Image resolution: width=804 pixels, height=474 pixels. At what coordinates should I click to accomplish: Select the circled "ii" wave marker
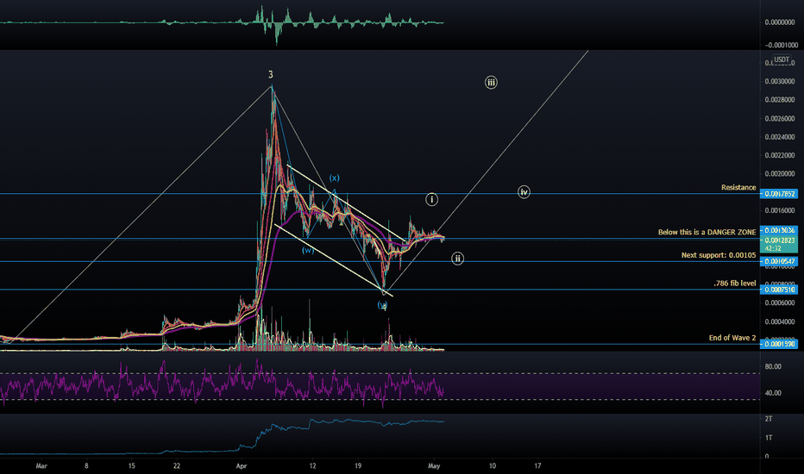(x=457, y=259)
